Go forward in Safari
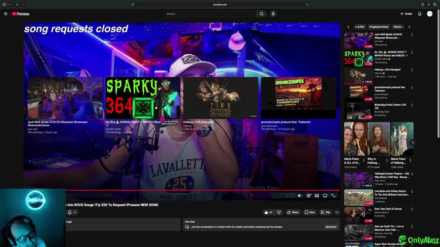This screenshot has width=440, height=247. 23,4
